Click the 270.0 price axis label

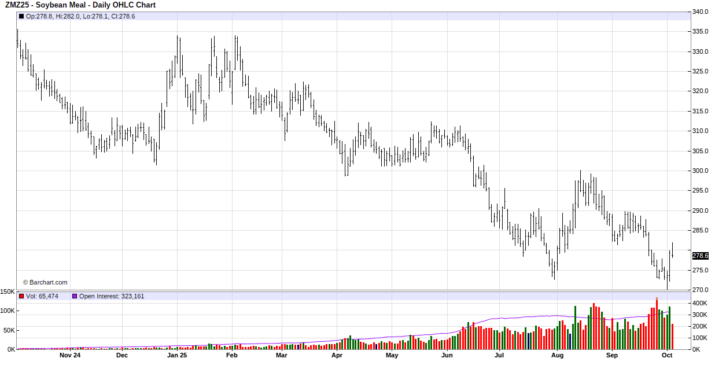(701, 290)
